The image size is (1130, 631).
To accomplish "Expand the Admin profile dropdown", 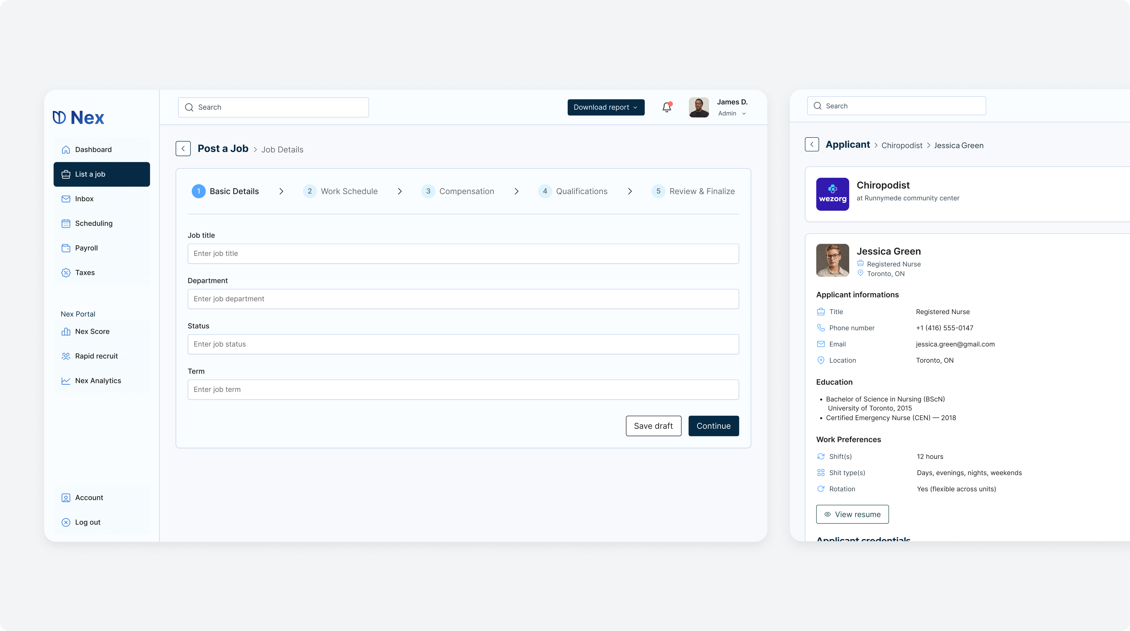I will click(731, 113).
